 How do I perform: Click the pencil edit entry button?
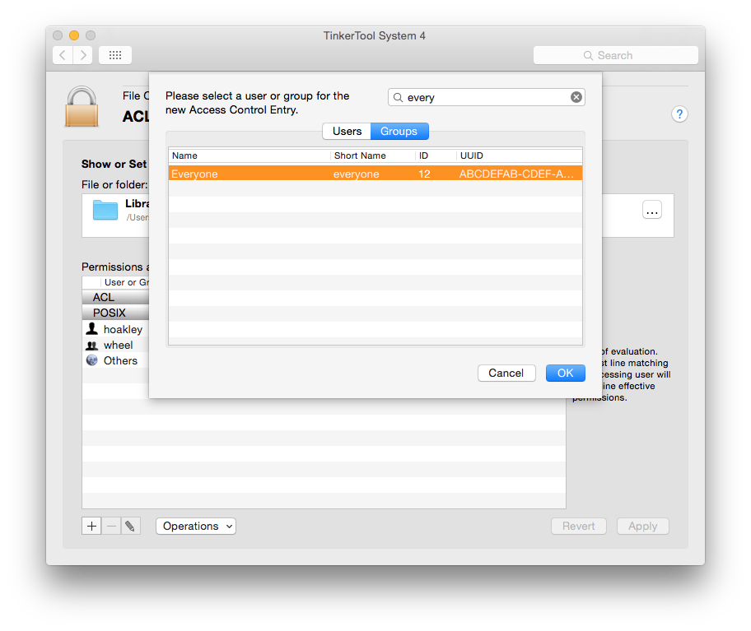[131, 526]
